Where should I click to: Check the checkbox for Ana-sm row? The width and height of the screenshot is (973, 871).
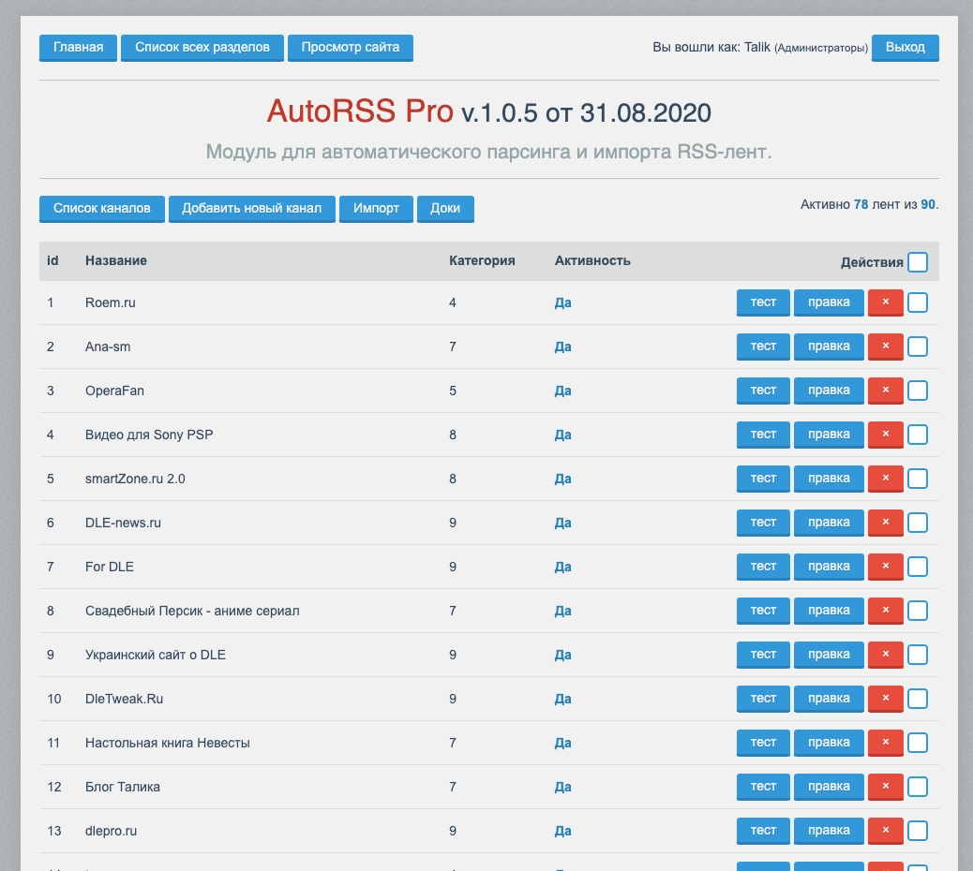(918, 347)
